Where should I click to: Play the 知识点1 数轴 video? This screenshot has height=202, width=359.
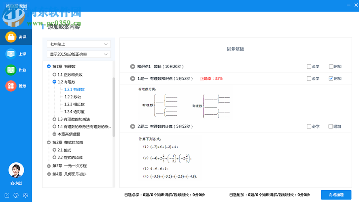[133, 67]
